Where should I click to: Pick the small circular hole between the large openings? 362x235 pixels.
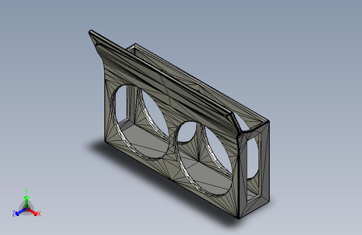187,132
